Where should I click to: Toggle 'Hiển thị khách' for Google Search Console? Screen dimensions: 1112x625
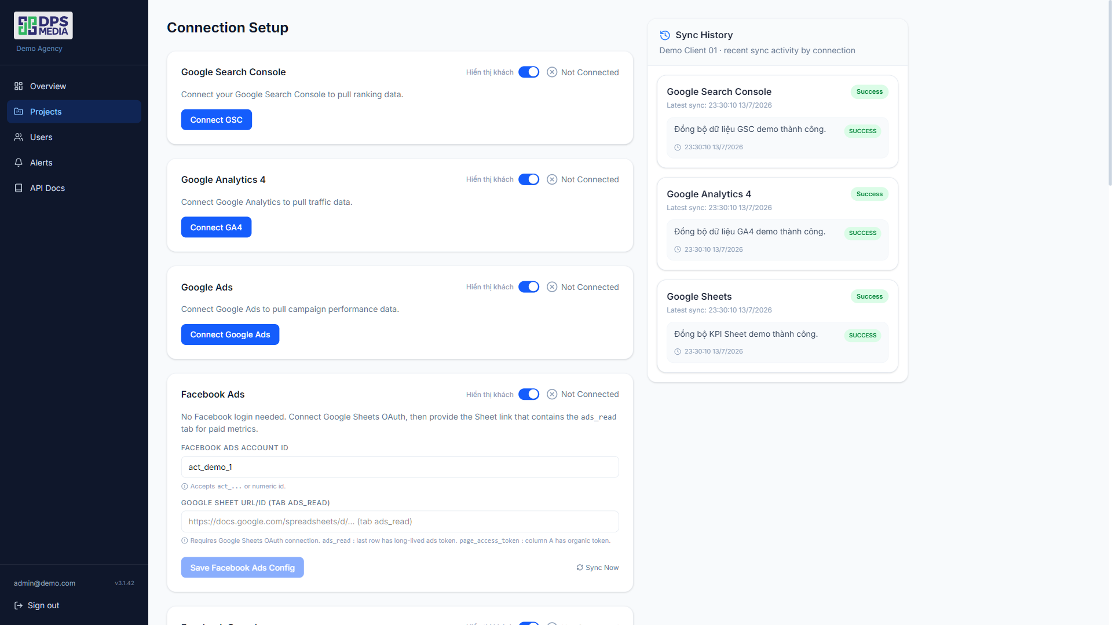[529, 72]
